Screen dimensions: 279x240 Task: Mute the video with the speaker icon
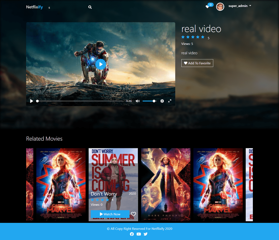138,101
